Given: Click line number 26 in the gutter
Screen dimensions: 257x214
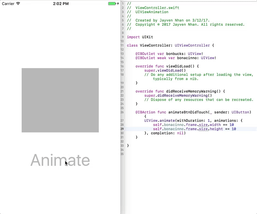Looking at the screenshot, I should [122, 112].
